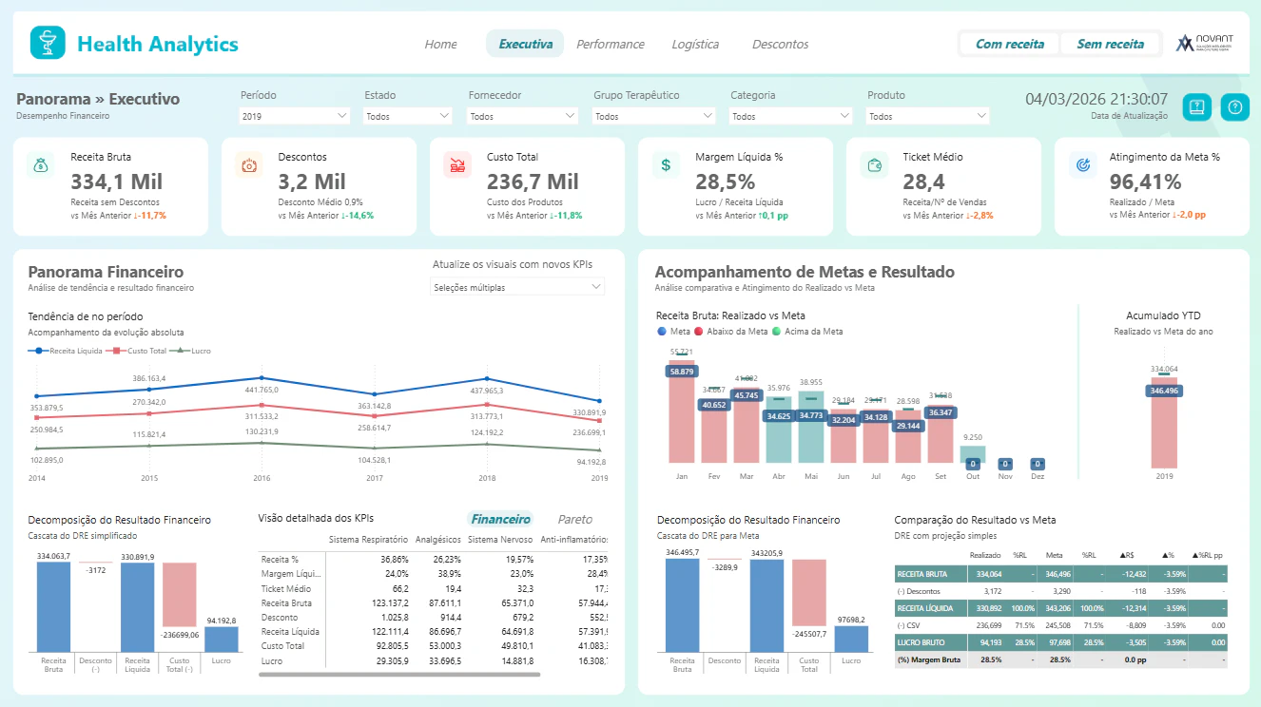
Task: Click the Ticket Médio row in KPI table
Action: point(433,588)
